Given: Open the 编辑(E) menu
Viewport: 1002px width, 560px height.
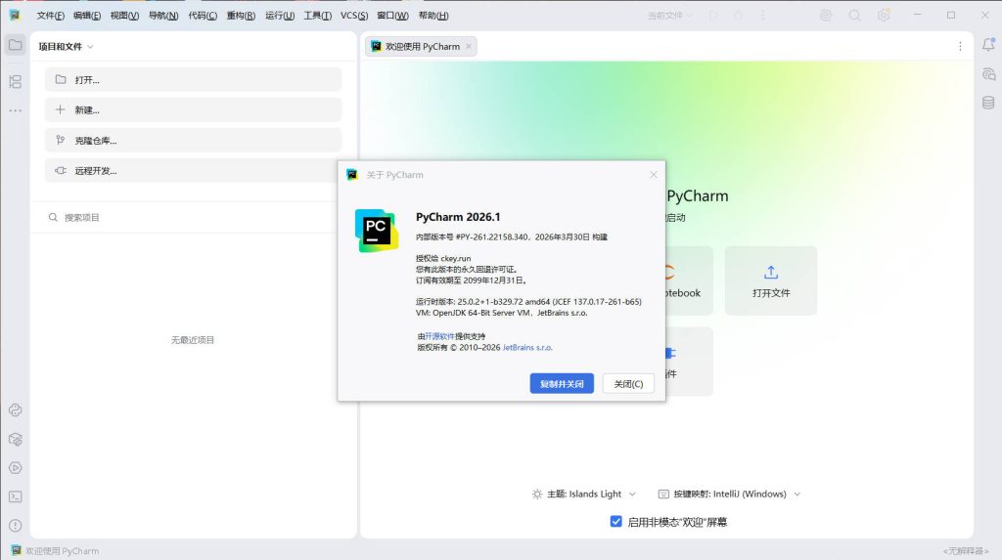Looking at the screenshot, I should [x=87, y=16].
